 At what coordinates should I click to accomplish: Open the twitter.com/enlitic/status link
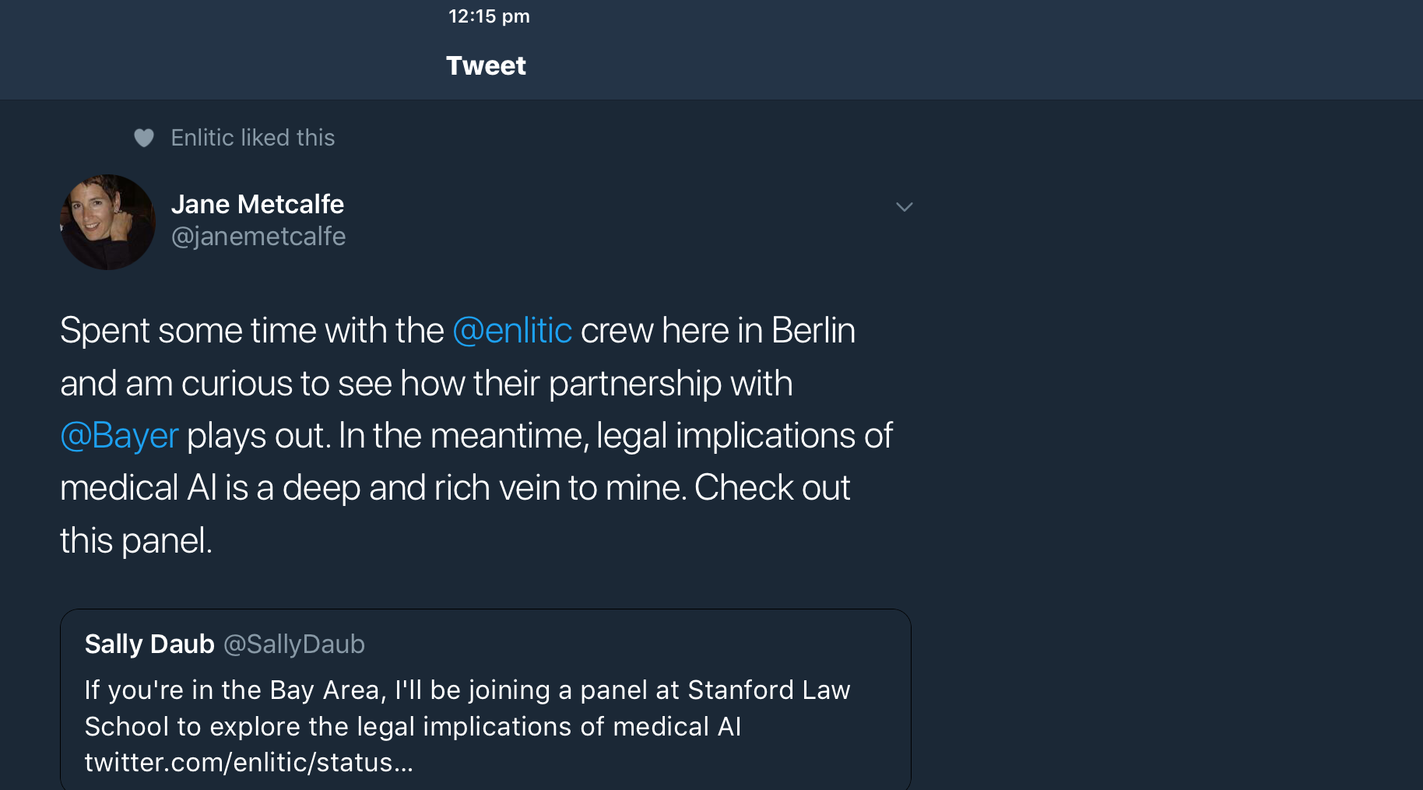[248, 763]
